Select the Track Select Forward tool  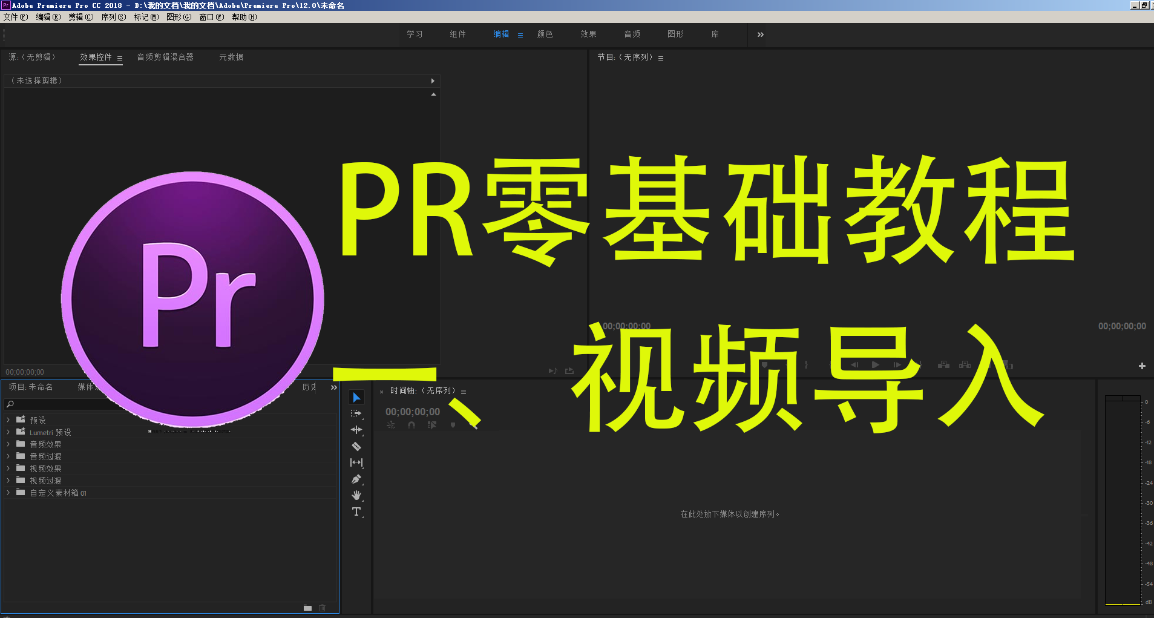pos(356,413)
